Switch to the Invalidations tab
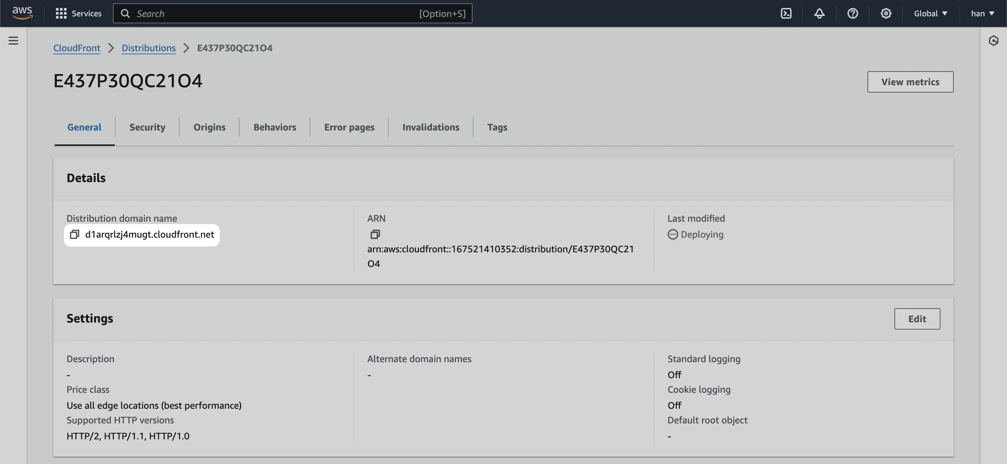 [431, 127]
